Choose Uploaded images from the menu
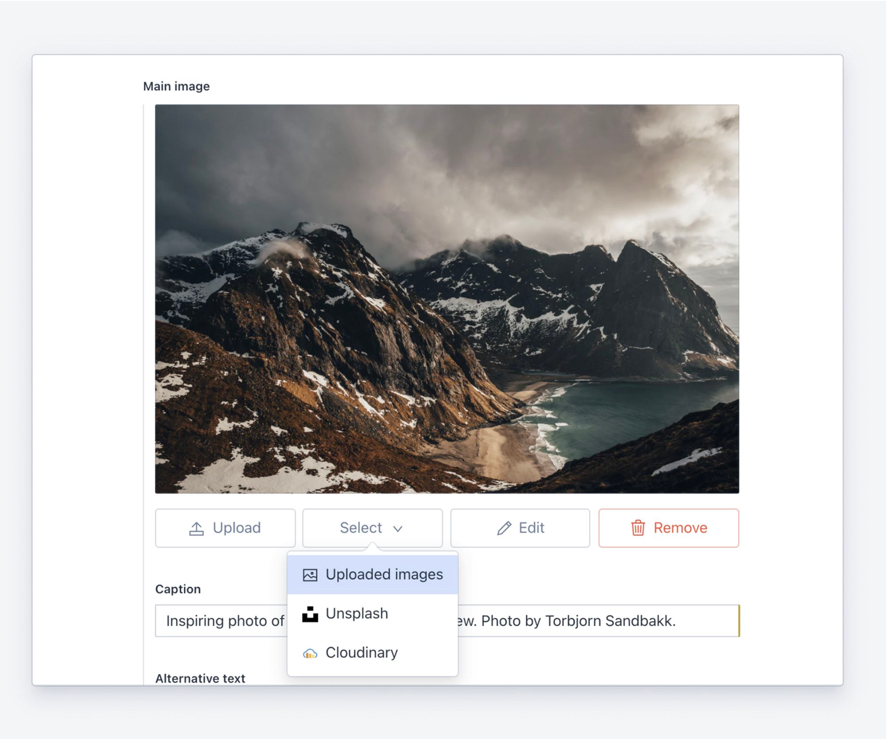 (x=384, y=575)
